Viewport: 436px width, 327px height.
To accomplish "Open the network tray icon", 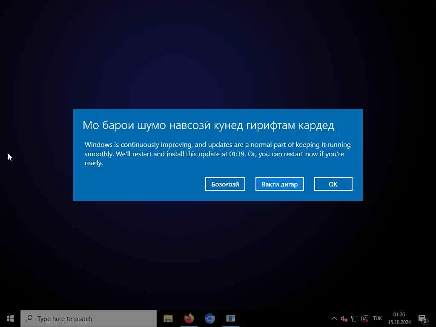I will tap(355, 318).
